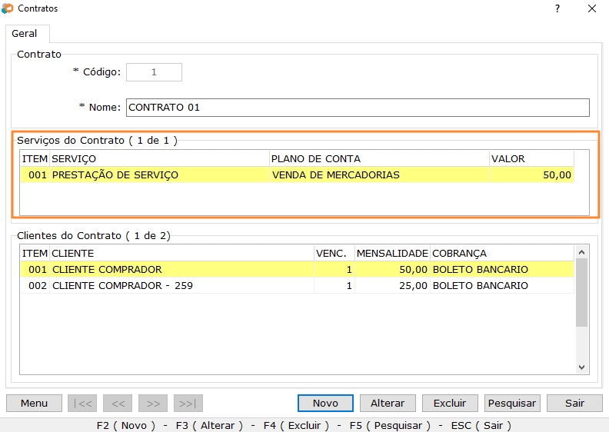609x432 pixels.
Task: Click the Novo button
Action: (x=325, y=403)
